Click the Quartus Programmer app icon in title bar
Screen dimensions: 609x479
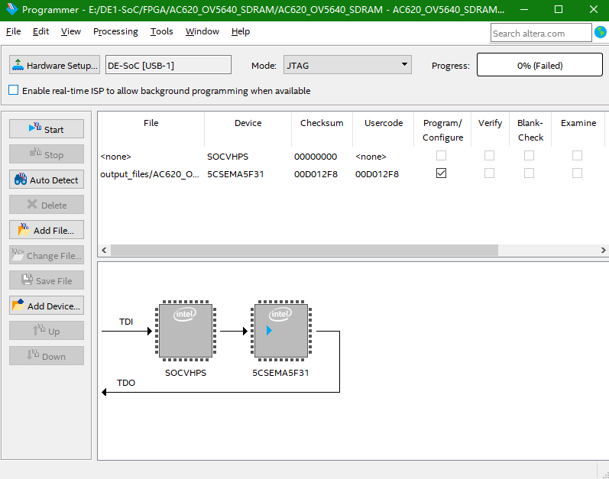point(11,9)
